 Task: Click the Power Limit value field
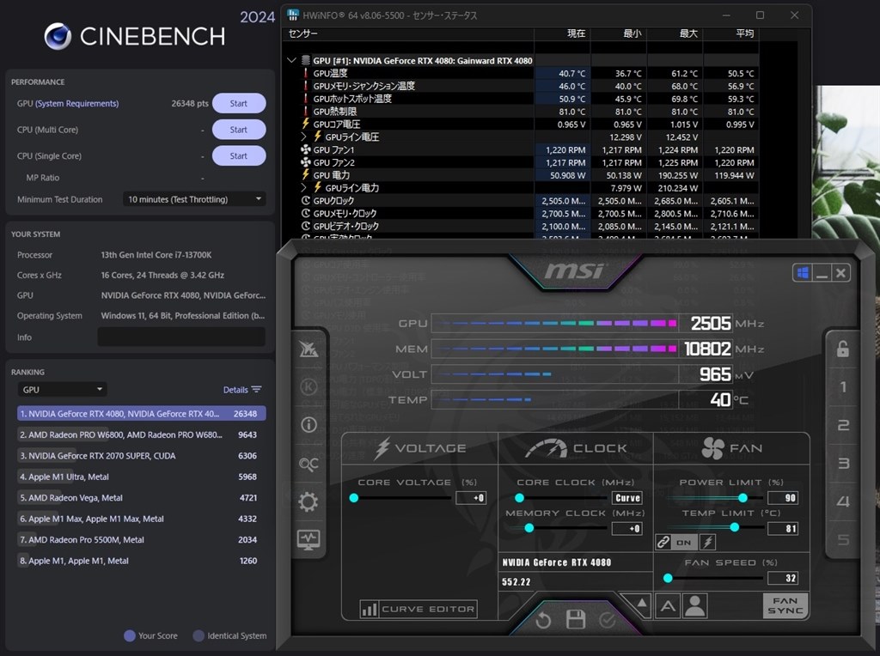783,498
